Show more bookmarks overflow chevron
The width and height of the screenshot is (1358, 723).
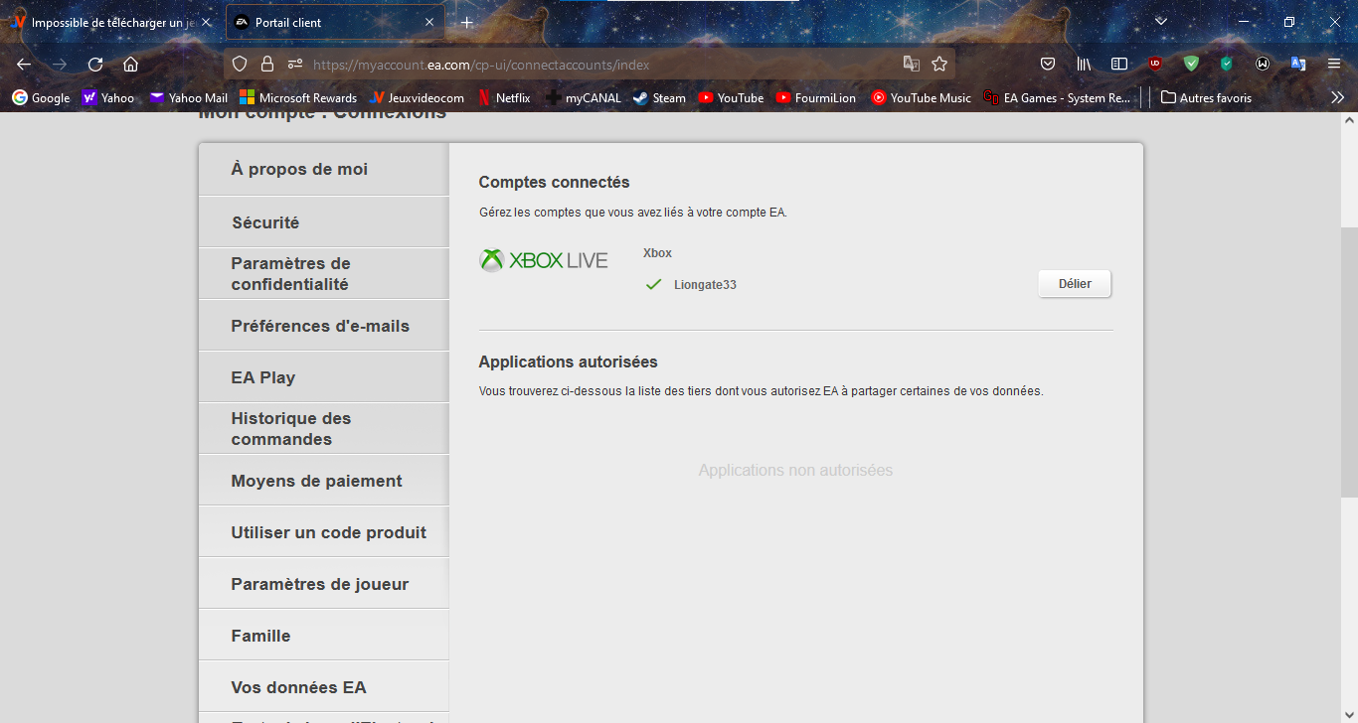tap(1337, 97)
